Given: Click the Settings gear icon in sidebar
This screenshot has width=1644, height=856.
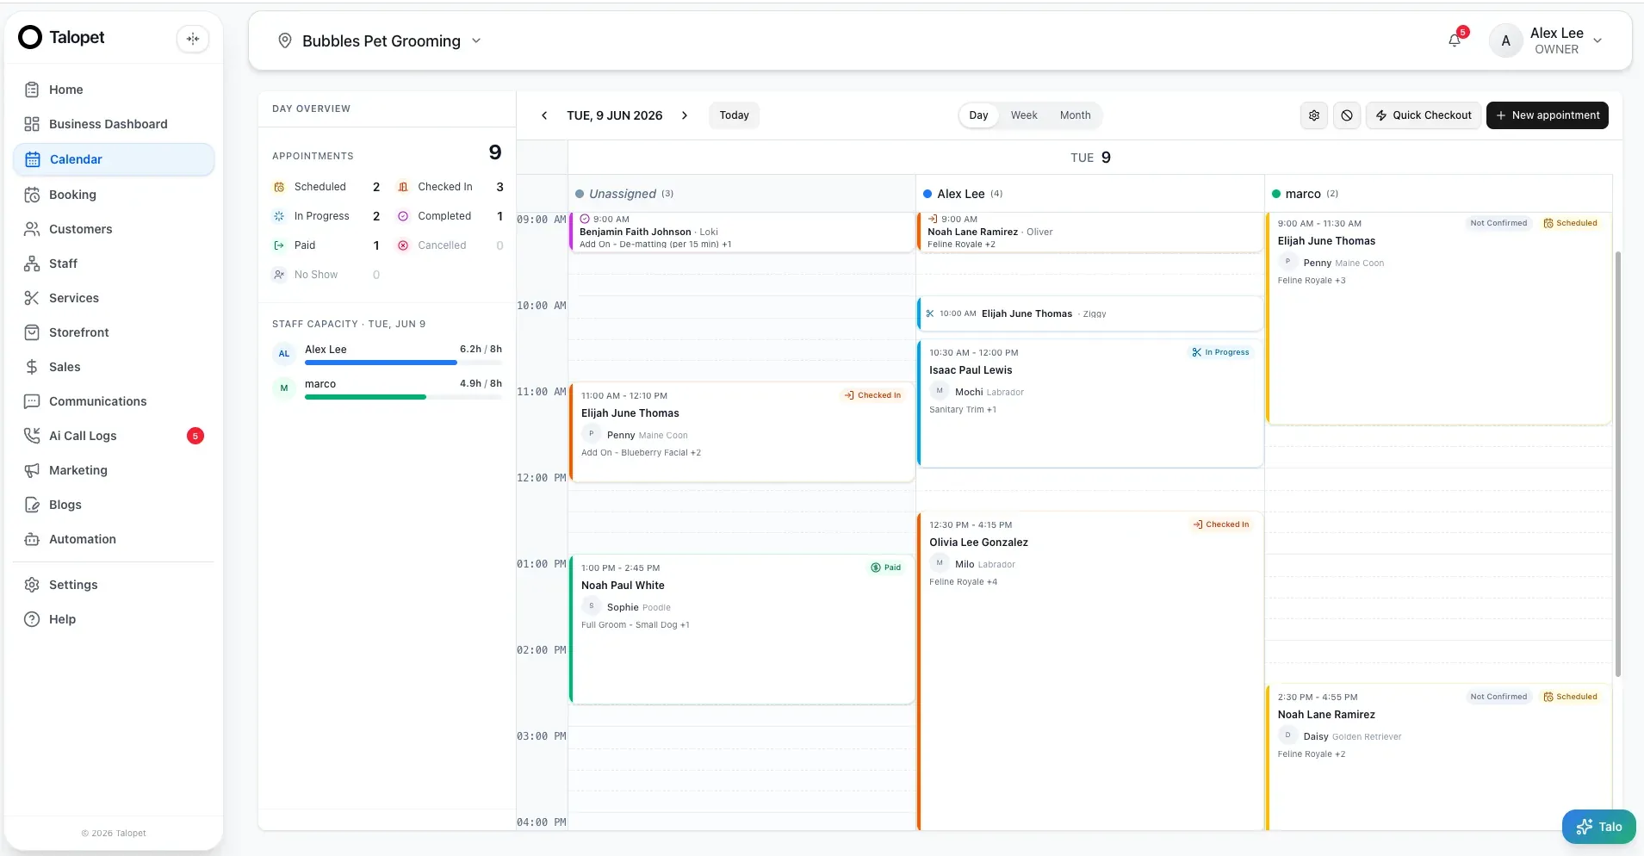Looking at the screenshot, I should click(32, 585).
